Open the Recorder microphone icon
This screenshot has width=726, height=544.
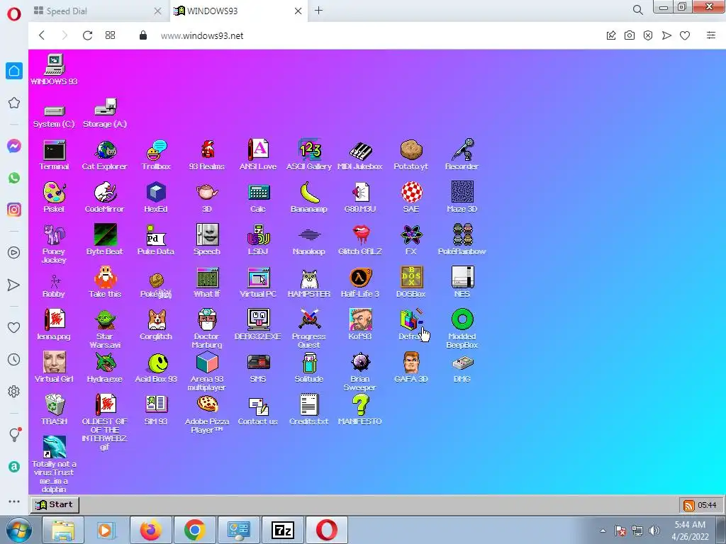462,155
